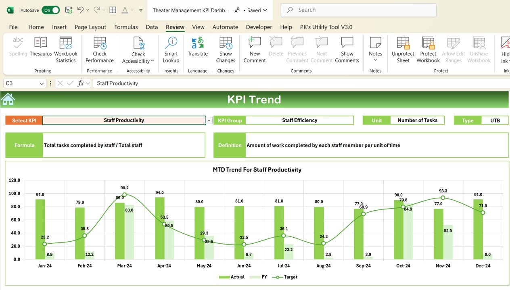
Task: Click the Staff Efficiency KPI Group cell
Action: (299, 120)
